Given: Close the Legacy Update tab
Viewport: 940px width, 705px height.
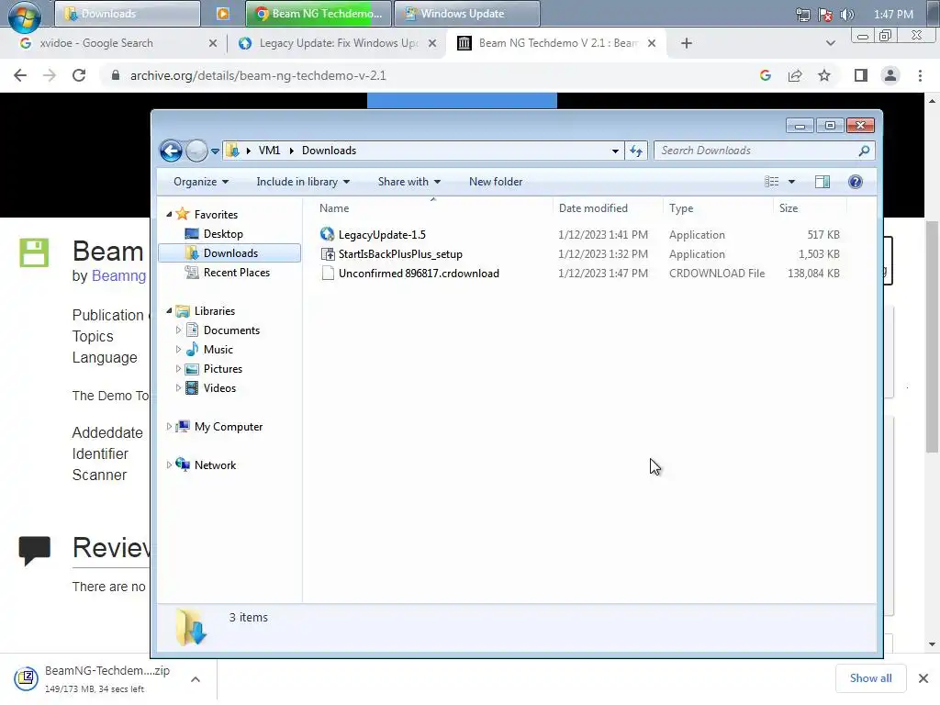Looking at the screenshot, I should tap(432, 43).
